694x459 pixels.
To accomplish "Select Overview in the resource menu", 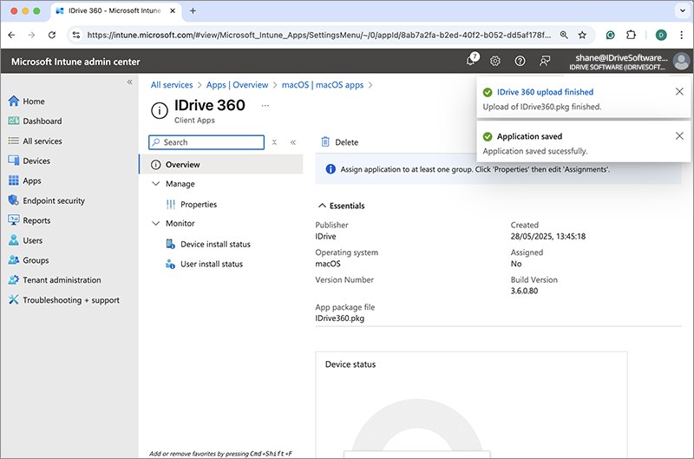I will coord(221,164).
